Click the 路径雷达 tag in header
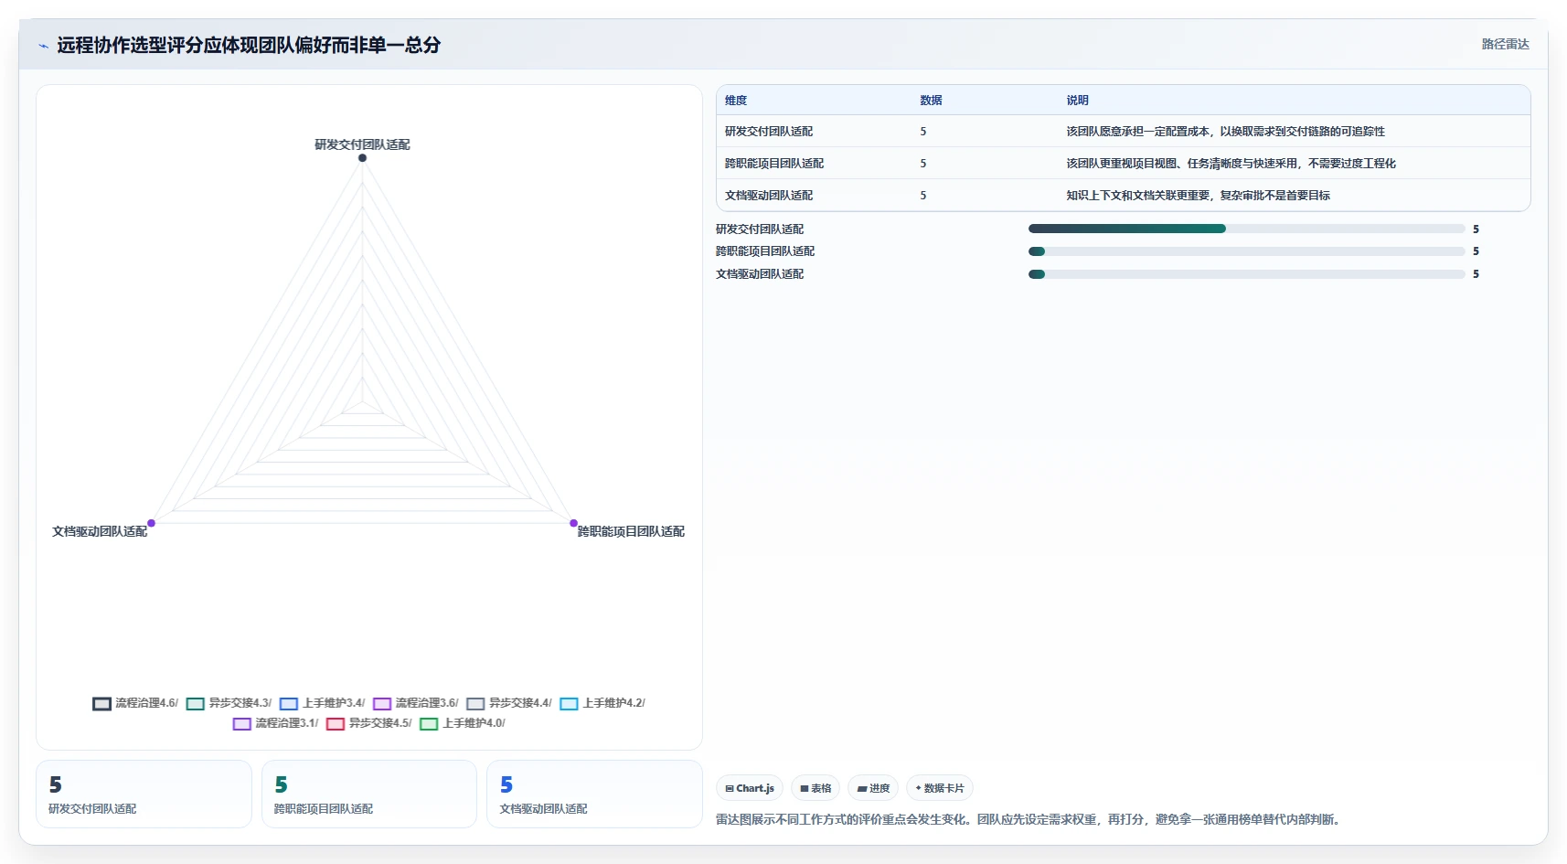 [x=1505, y=44]
